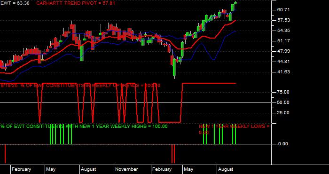The height and width of the screenshot is (174, 329).
Task: Select the 60.71 price axis label
Action: [283, 10]
